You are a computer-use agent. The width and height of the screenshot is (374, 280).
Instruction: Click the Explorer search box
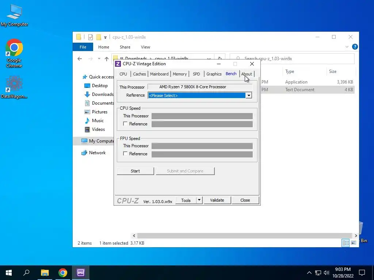pos(292,59)
